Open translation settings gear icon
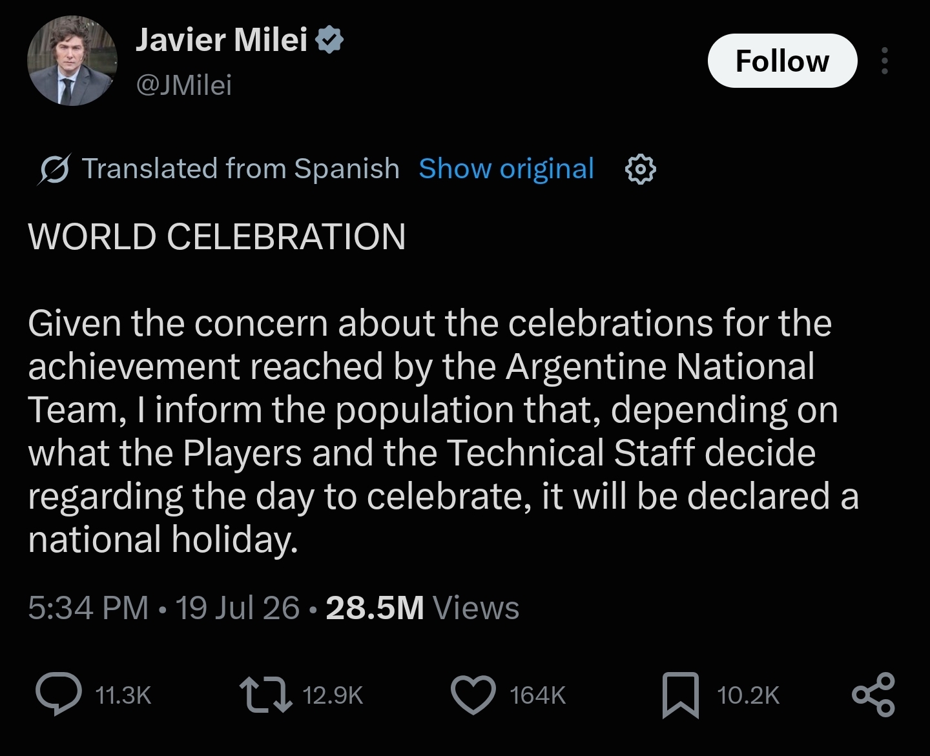This screenshot has width=930, height=756. [x=640, y=169]
